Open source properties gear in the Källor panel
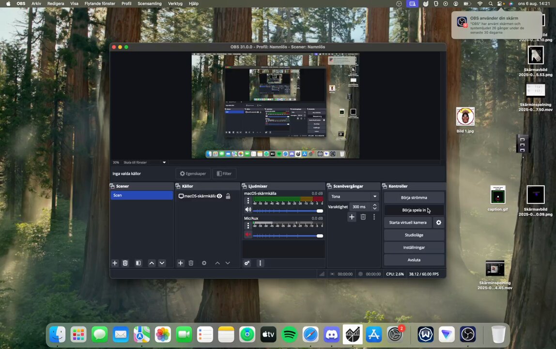556x349 pixels. click(x=204, y=263)
